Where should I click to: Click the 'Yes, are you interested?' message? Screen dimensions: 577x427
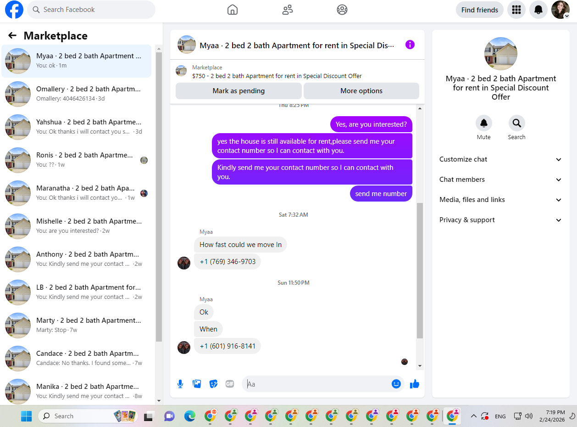(371, 124)
